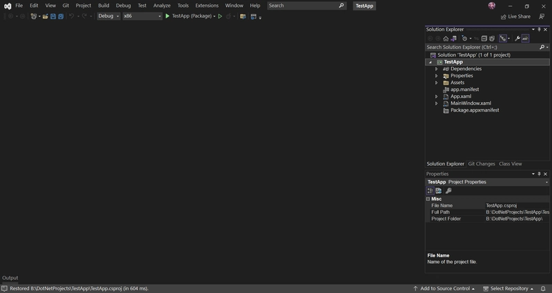The height and width of the screenshot is (293, 552).
Task: Click the search magnifier in Solution Explorer
Action: point(542,47)
